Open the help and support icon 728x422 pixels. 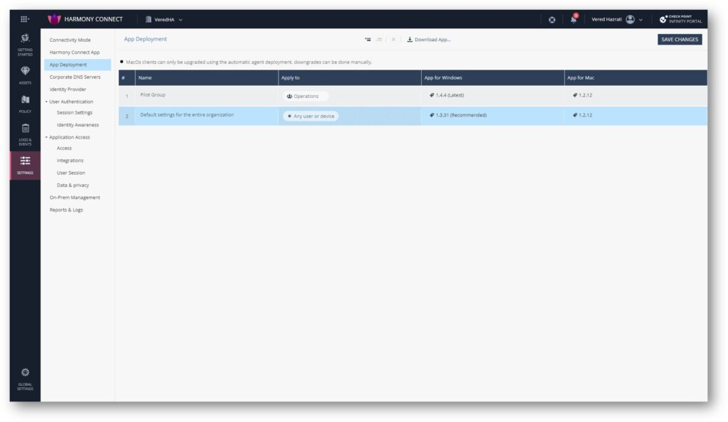(x=552, y=19)
